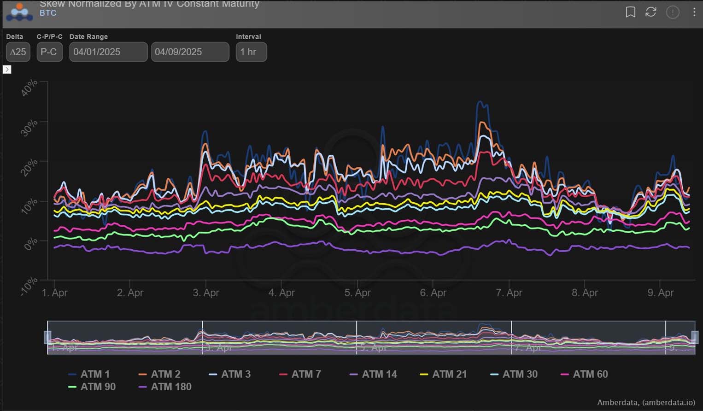Open the three-dot options menu

coord(694,12)
